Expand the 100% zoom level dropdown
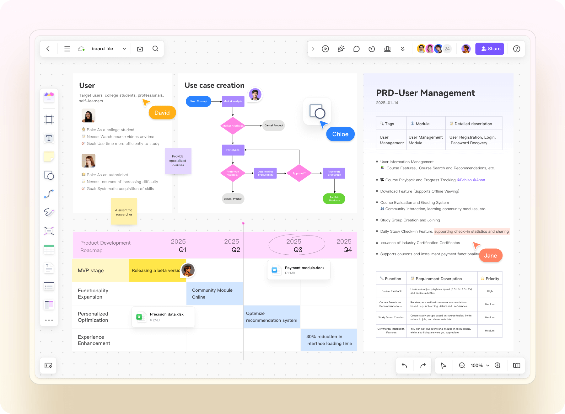 (487, 366)
